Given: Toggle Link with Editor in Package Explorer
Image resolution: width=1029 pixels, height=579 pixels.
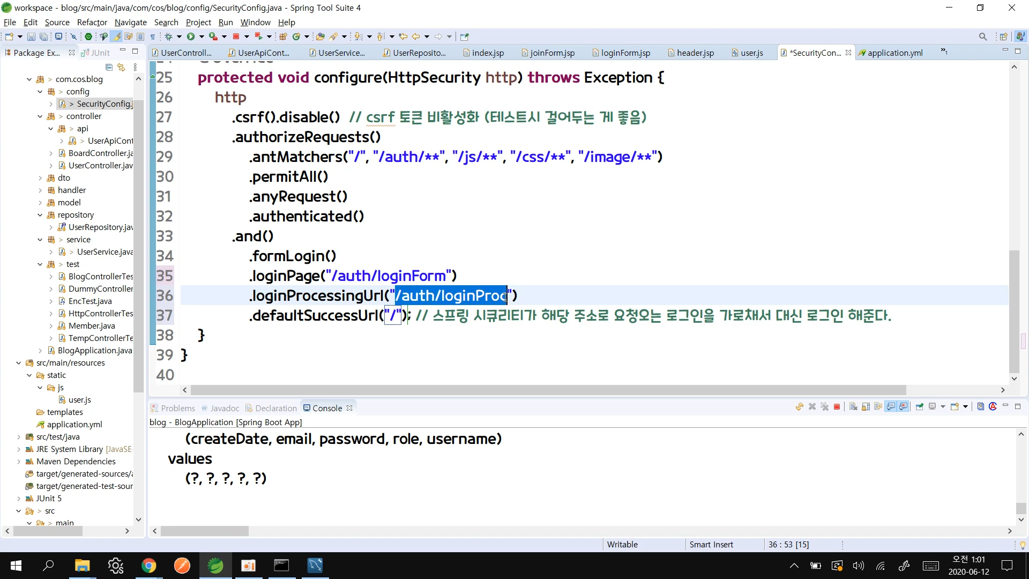Looking at the screenshot, I should (121, 67).
